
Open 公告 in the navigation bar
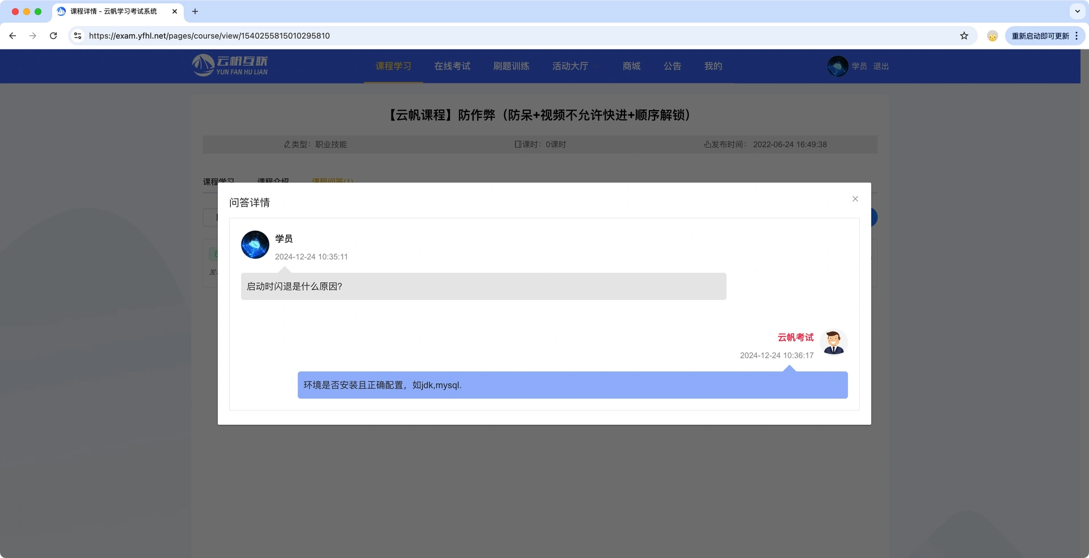click(x=672, y=66)
